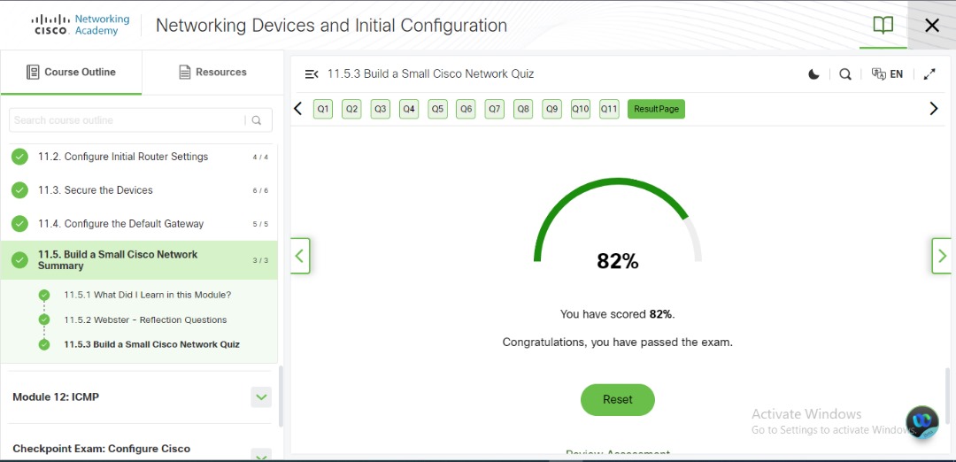
Task: Reset the quiz with Reset button
Action: (618, 400)
